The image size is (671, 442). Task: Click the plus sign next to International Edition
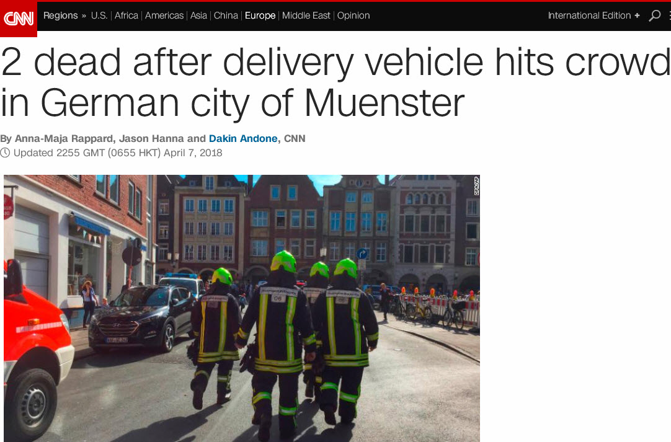637,16
